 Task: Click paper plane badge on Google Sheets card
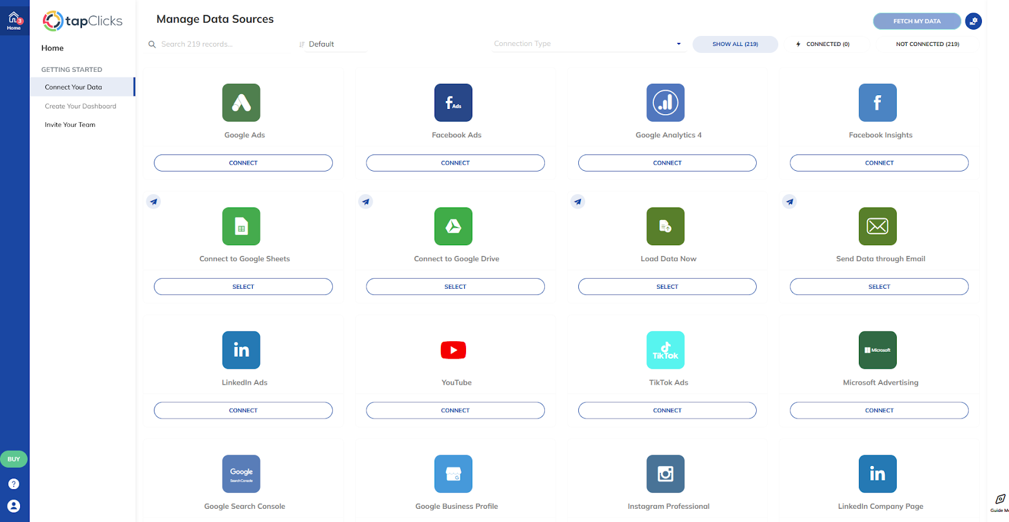coord(153,202)
